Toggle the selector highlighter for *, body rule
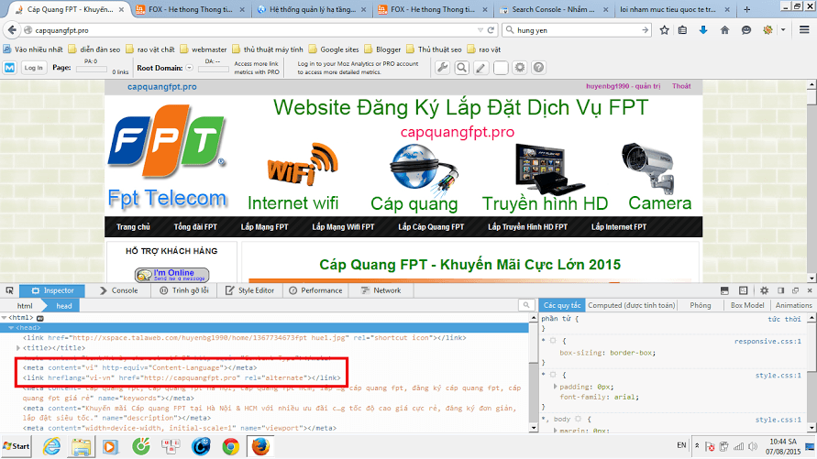The height and width of the screenshot is (459, 817). 578,419
